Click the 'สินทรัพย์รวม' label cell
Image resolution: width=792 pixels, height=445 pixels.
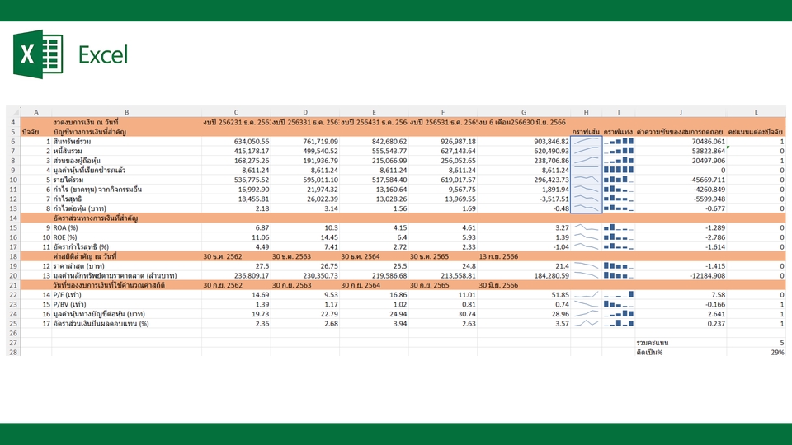[126, 141]
